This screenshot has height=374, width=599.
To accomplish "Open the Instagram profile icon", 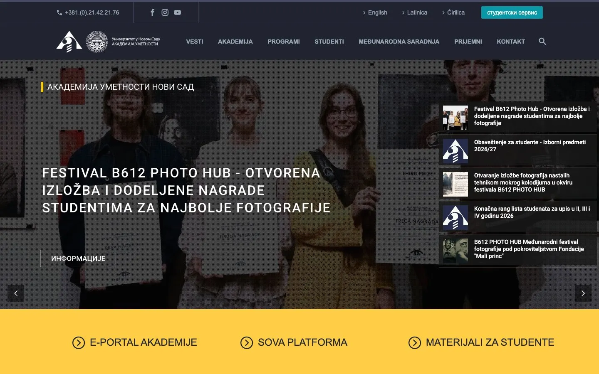I will coord(165,12).
